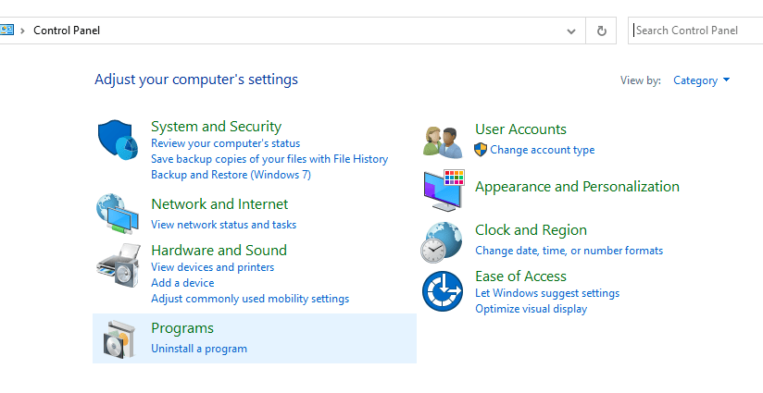Click Let Windows suggest settings
The height and width of the screenshot is (393, 763).
pyautogui.click(x=547, y=293)
